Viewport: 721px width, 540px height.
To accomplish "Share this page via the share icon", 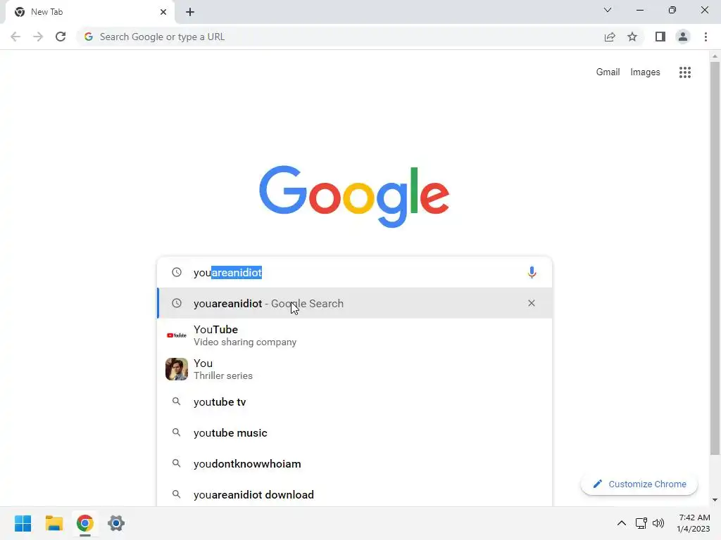I will coord(610,37).
